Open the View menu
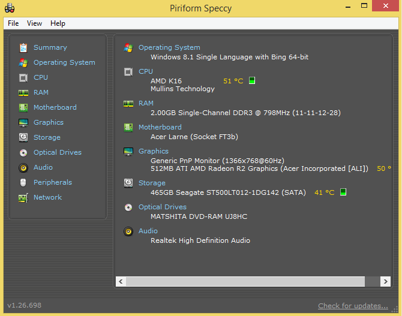The height and width of the screenshot is (316, 402). [x=34, y=23]
